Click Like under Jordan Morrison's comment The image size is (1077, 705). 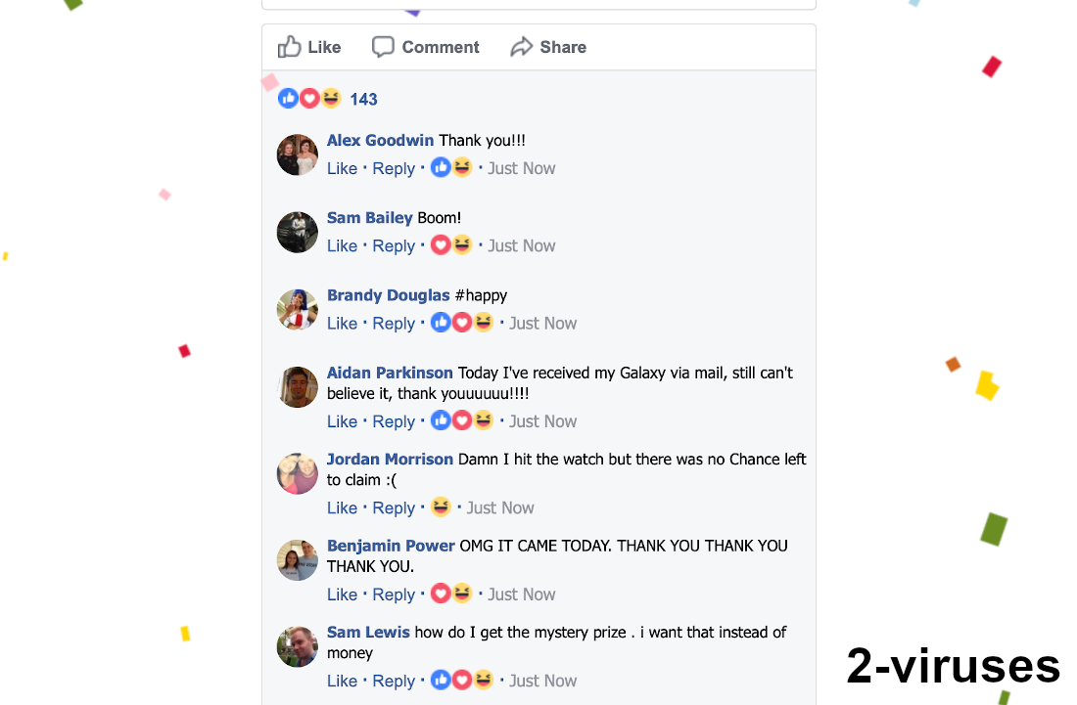coord(342,507)
